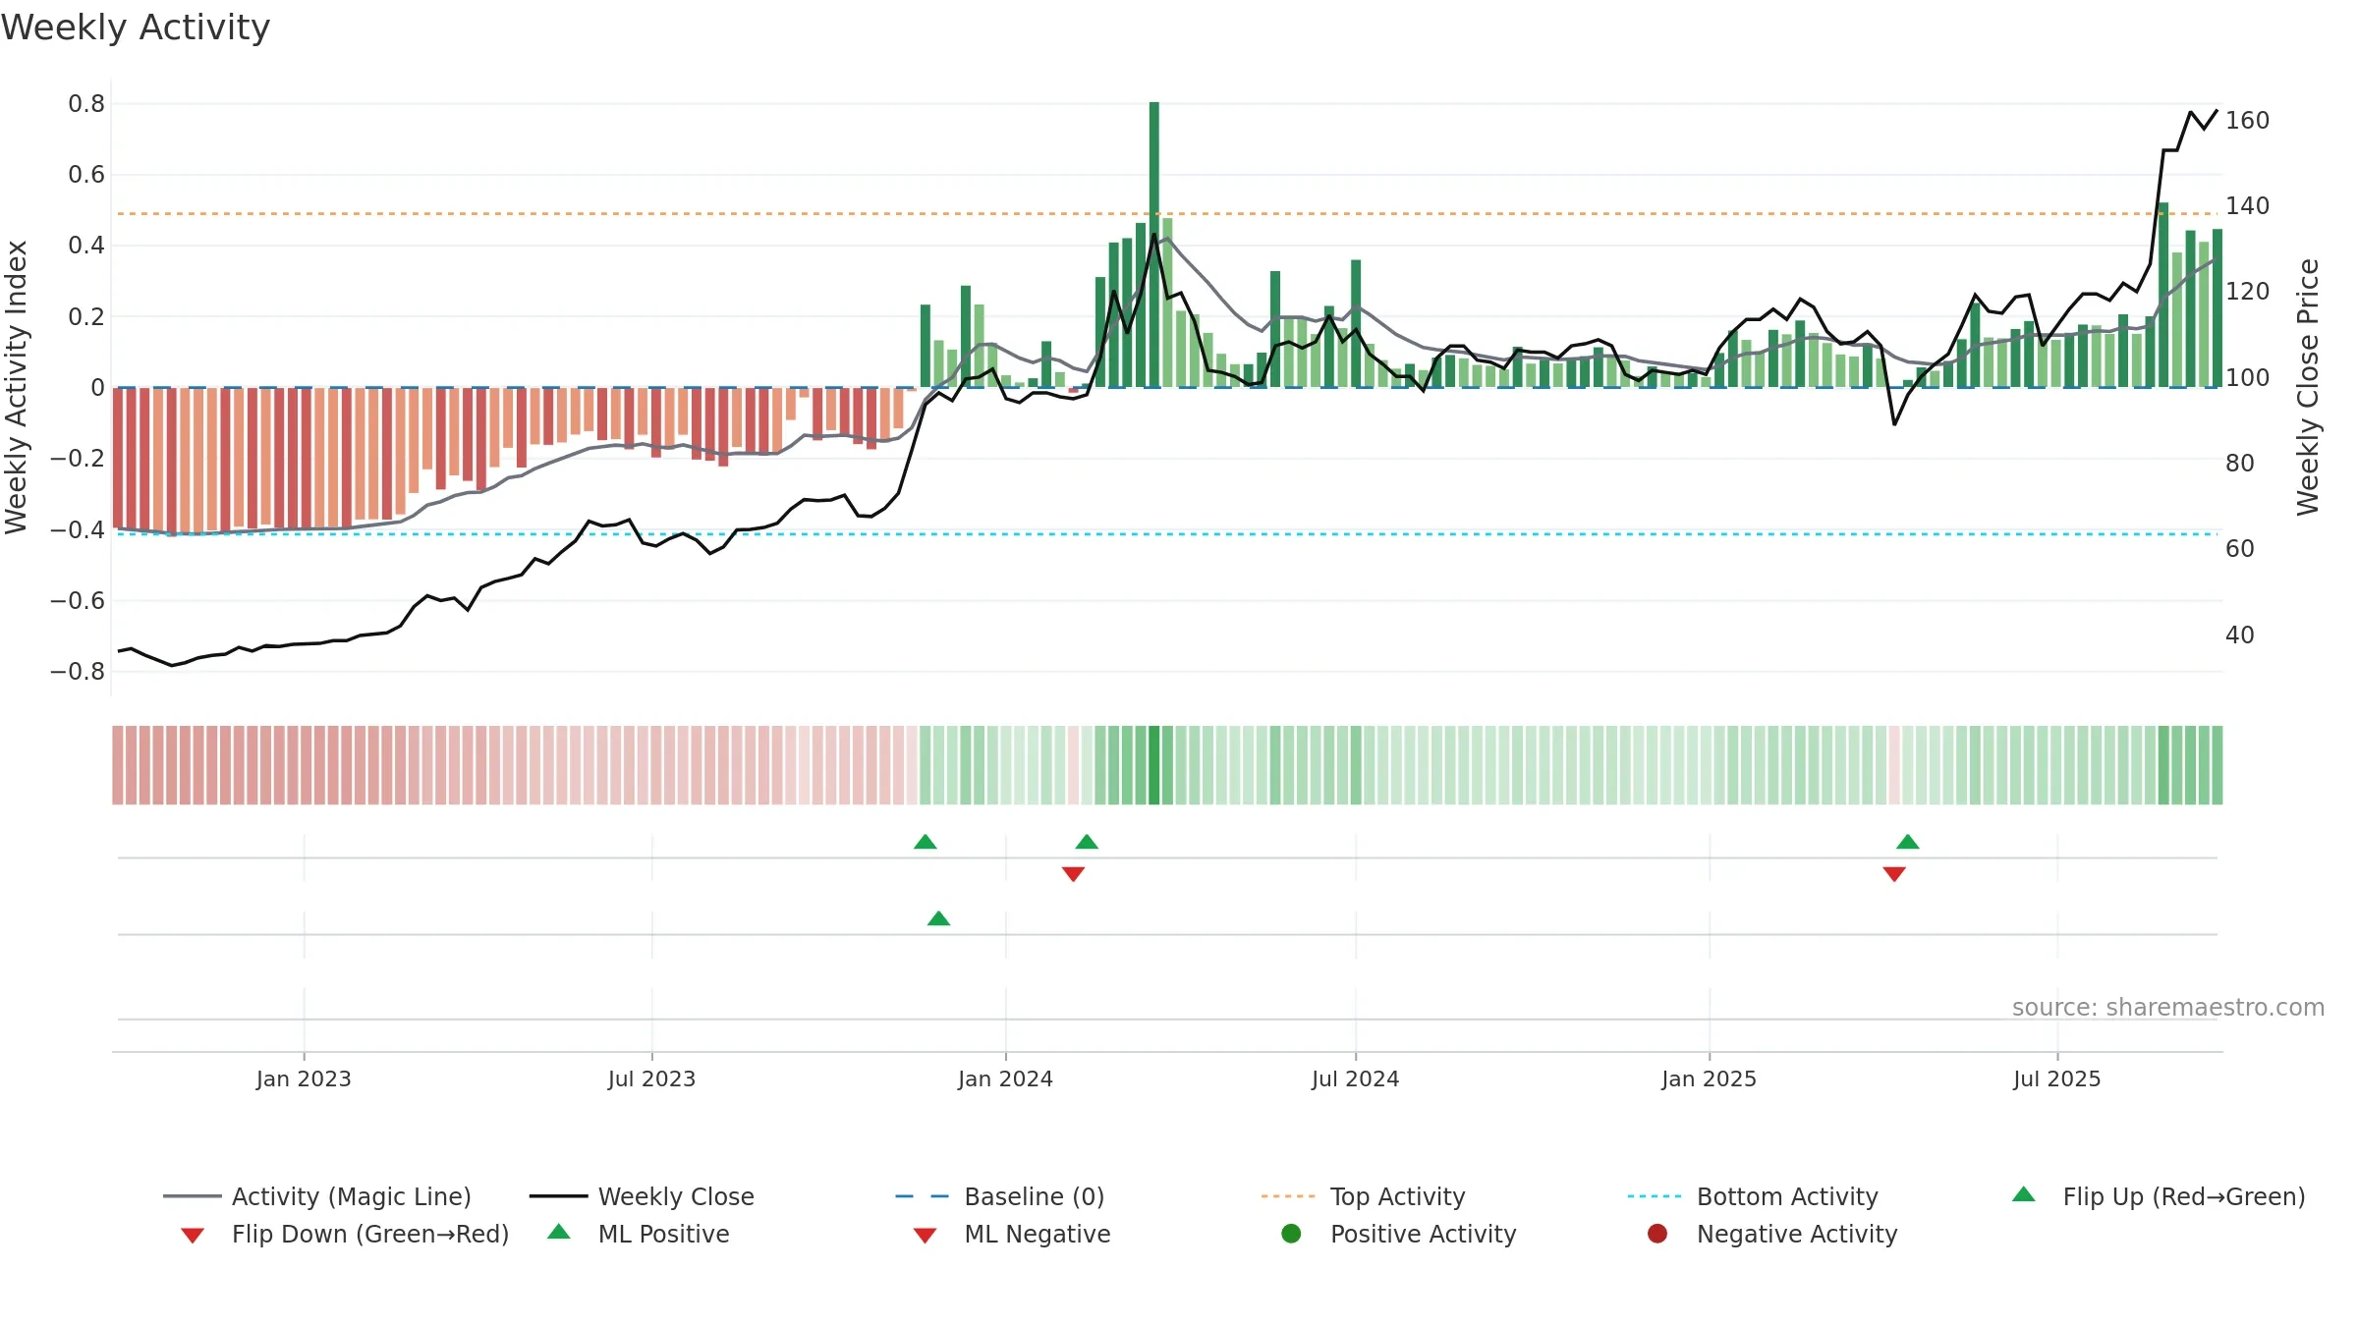Image resolution: width=2358 pixels, height=1326 pixels.
Task: Toggle Baseline (0) legend entry
Action: (1000, 1196)
